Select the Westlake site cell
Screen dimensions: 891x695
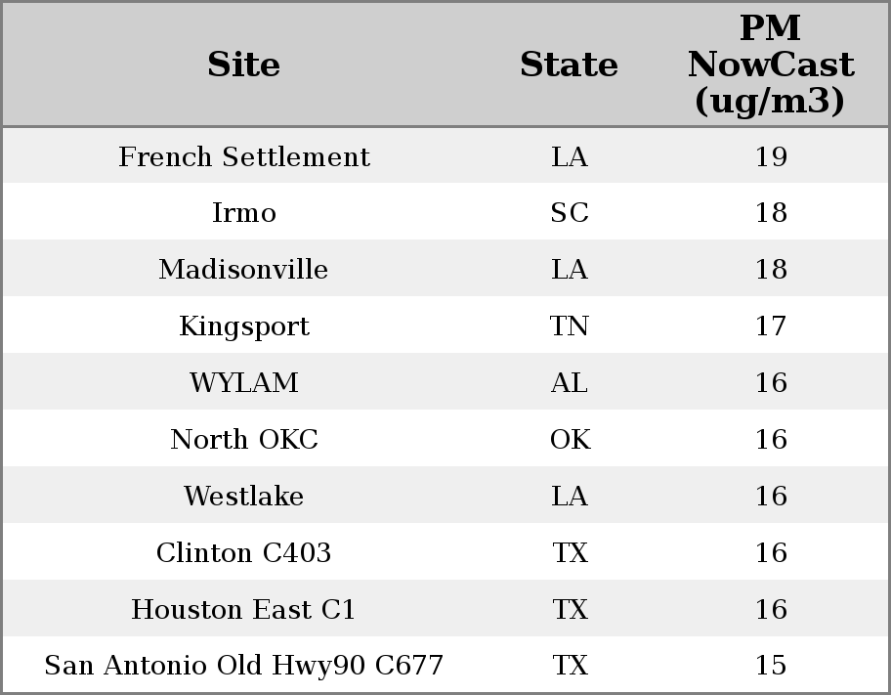coord(244,496)
